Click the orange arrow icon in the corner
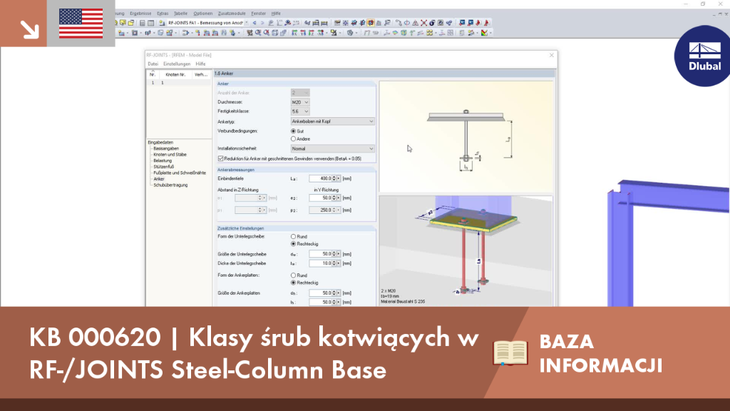The height and width of the screenshot is (411, 730). pos(29,29)
